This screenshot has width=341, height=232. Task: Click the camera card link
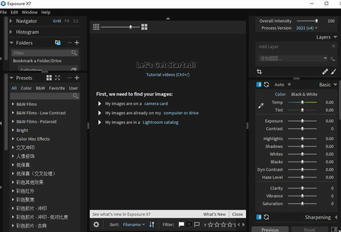click(156, 103)
